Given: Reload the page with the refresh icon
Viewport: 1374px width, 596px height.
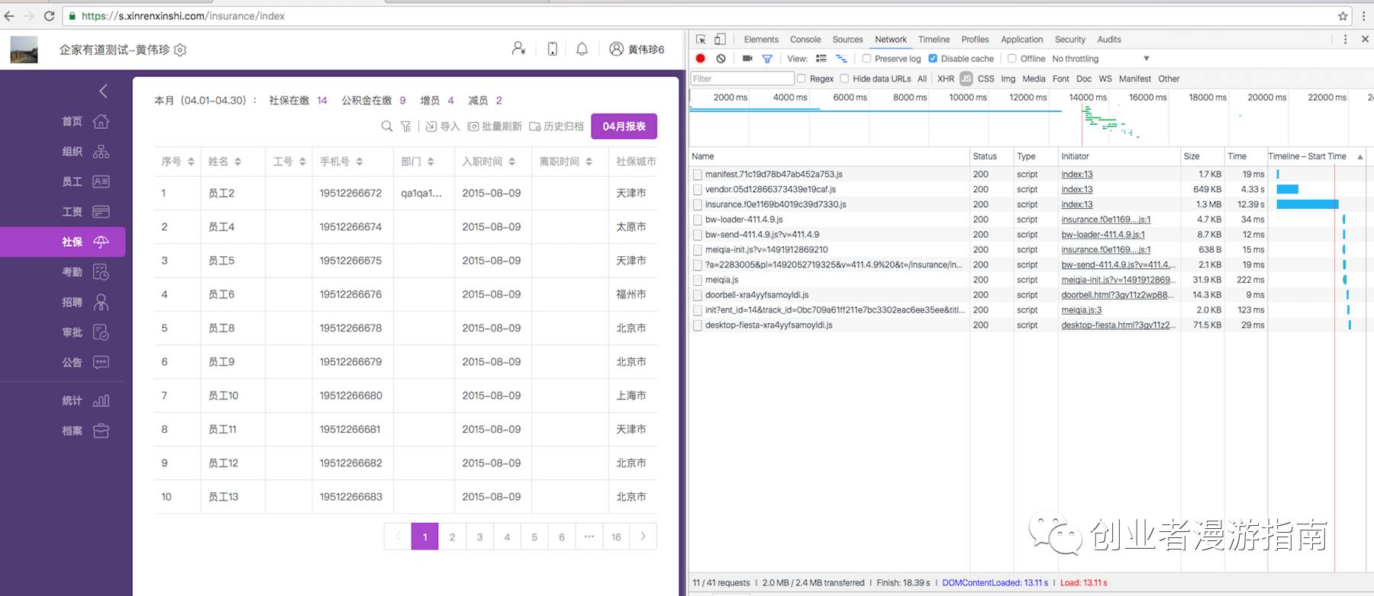Looking at the screenshot, I should (x=50, y=16).
